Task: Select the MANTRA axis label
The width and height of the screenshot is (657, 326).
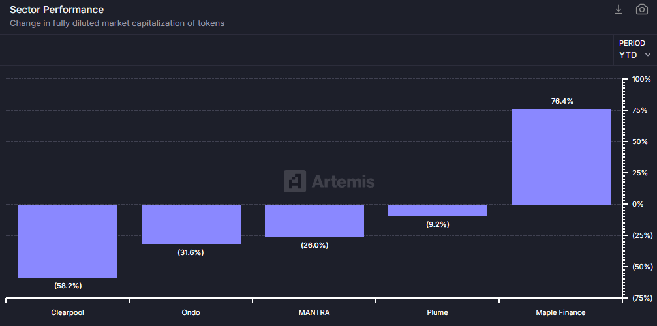Action: (314, 312)
